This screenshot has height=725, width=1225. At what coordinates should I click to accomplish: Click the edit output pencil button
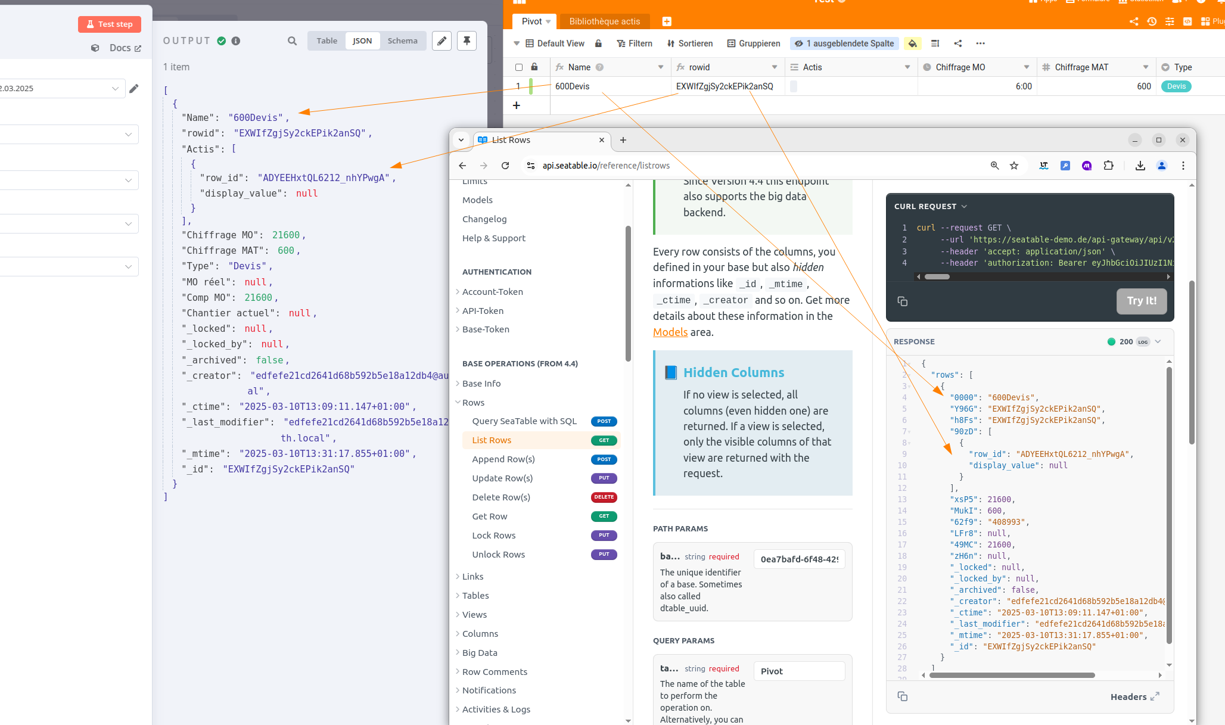click(442, 41)
